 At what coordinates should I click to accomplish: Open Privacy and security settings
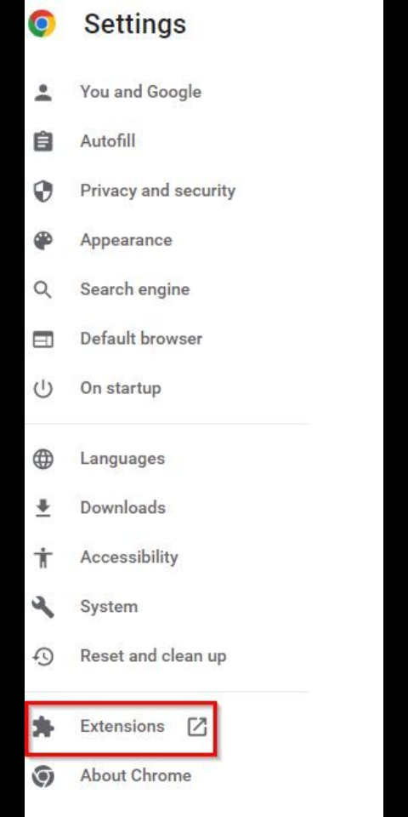(x=158, y=191)
